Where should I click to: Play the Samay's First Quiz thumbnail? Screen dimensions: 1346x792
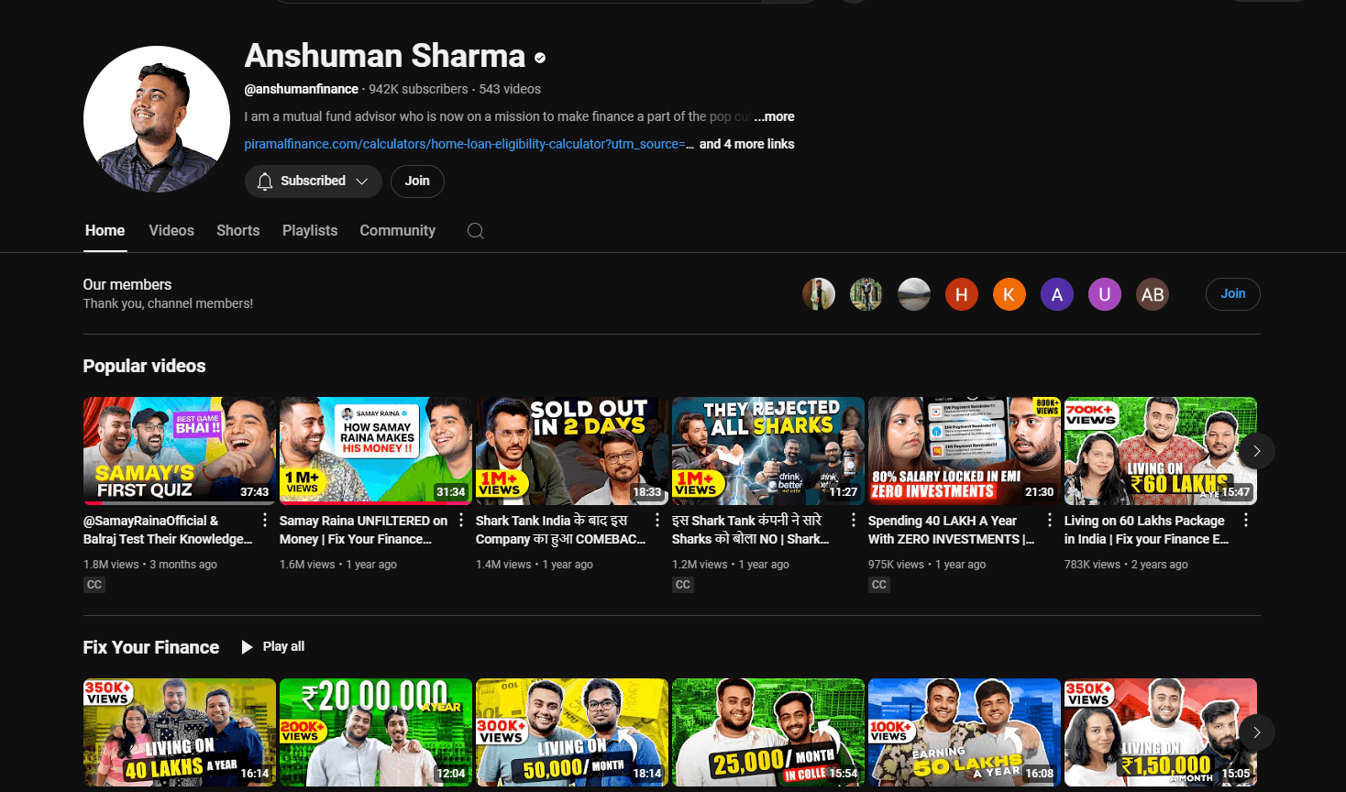180,451
